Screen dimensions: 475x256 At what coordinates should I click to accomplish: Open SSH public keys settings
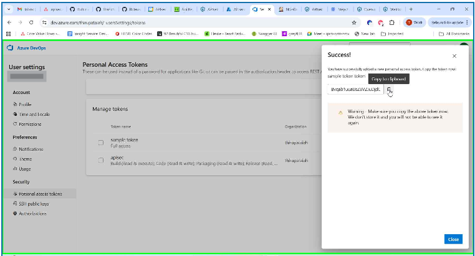pyautogui.click(x=35, y=204)
